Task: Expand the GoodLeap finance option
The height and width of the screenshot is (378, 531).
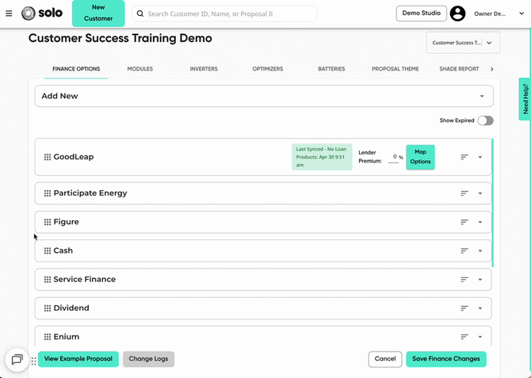Action: [x=479, y=157]
